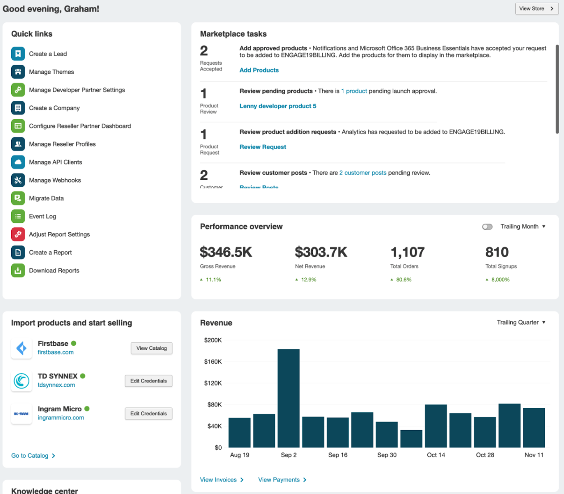Open Lenny developer product 5 link
This screenshot has width=564, height=494.
pos(278,106)
